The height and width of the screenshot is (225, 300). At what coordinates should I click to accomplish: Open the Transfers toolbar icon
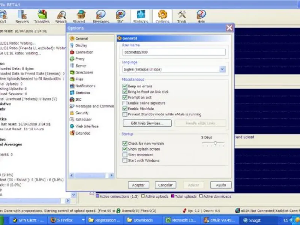pyautogui.click(x=42, y=16)
